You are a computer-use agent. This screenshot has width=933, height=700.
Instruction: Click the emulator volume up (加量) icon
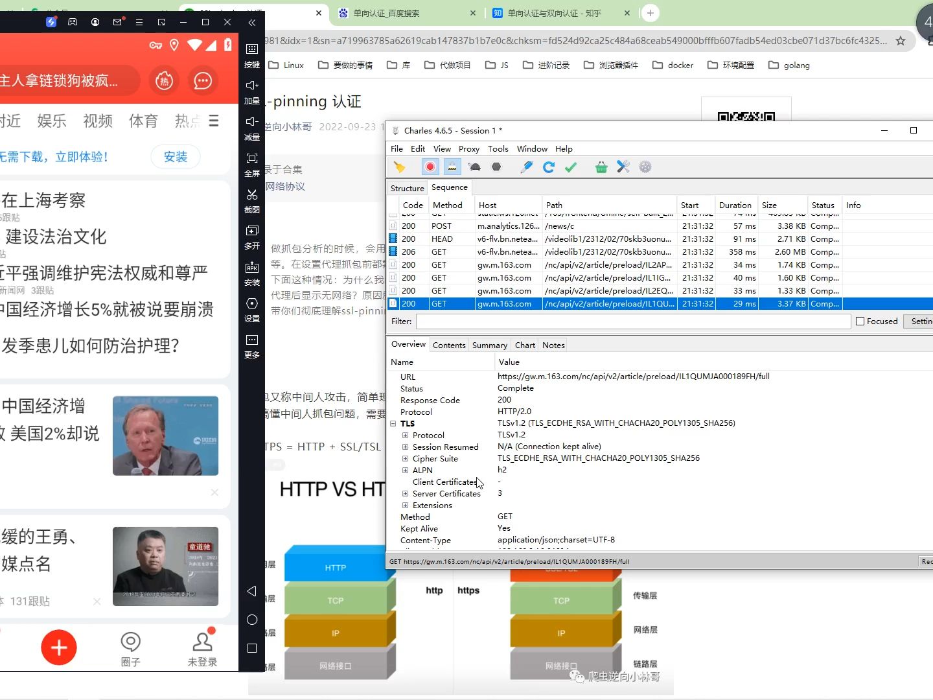252,86
